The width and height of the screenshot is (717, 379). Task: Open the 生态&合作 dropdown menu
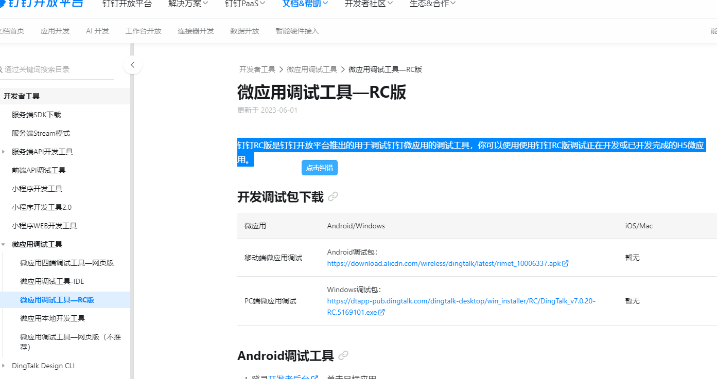tap(432, 4)
